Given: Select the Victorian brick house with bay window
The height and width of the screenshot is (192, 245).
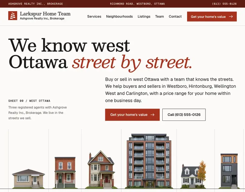Looking at the screenshot, I should click(101, 169).
